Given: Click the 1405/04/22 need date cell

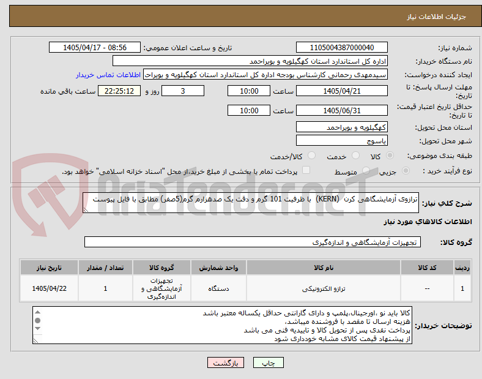Looking at the screenshot, I should coord(49,288).
